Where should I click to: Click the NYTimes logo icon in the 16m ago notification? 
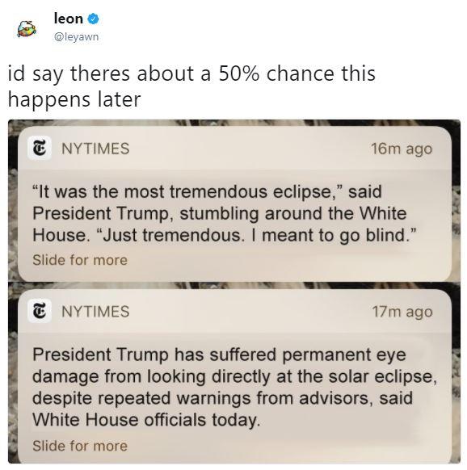pos(40,148)
